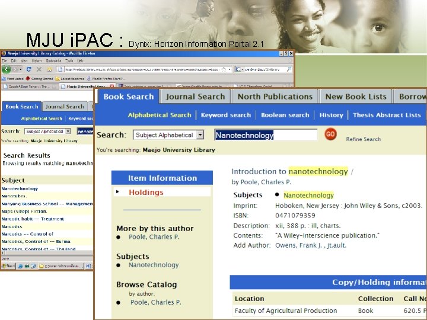Viewport: 427px width, 320px height.
Task: Click Most Visited bookmark toolbar item
Action: point(12,79)
